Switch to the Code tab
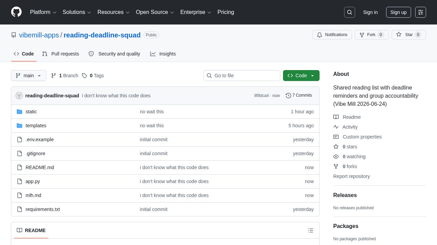Image resolution: width=437 pixels, height=245 pixels. [x=24, y=54]
